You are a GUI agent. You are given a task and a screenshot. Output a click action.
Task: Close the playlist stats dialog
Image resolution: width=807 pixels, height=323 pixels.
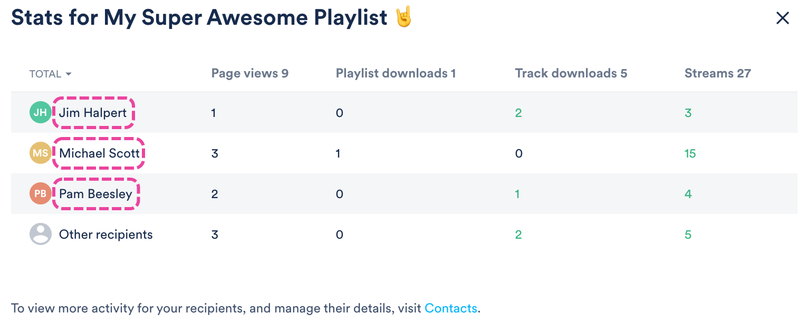pyautogui.click(x=783, y=18)
